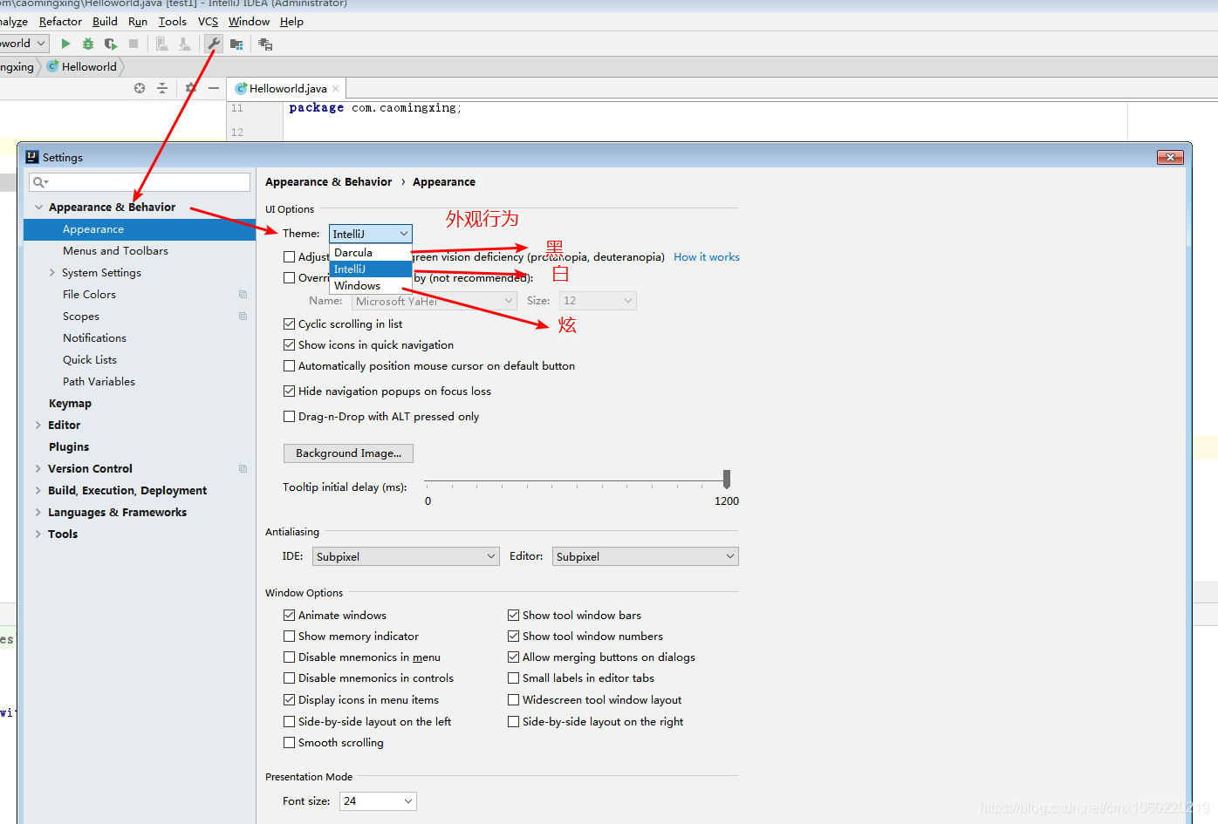Expand the Editor settings node
This screenshot has height=824, width=1218.
pyautogui.click(x=38, y=426)
